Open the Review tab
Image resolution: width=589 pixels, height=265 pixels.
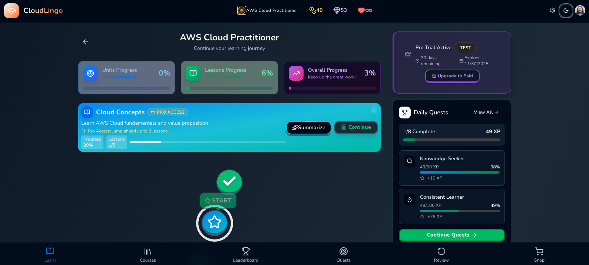point(441,255)
